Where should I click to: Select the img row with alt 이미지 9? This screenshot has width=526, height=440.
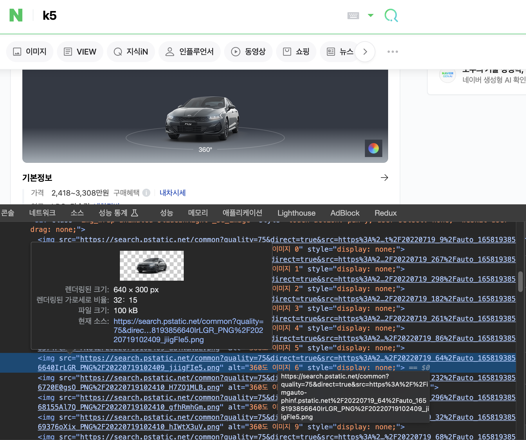point(258,422)
